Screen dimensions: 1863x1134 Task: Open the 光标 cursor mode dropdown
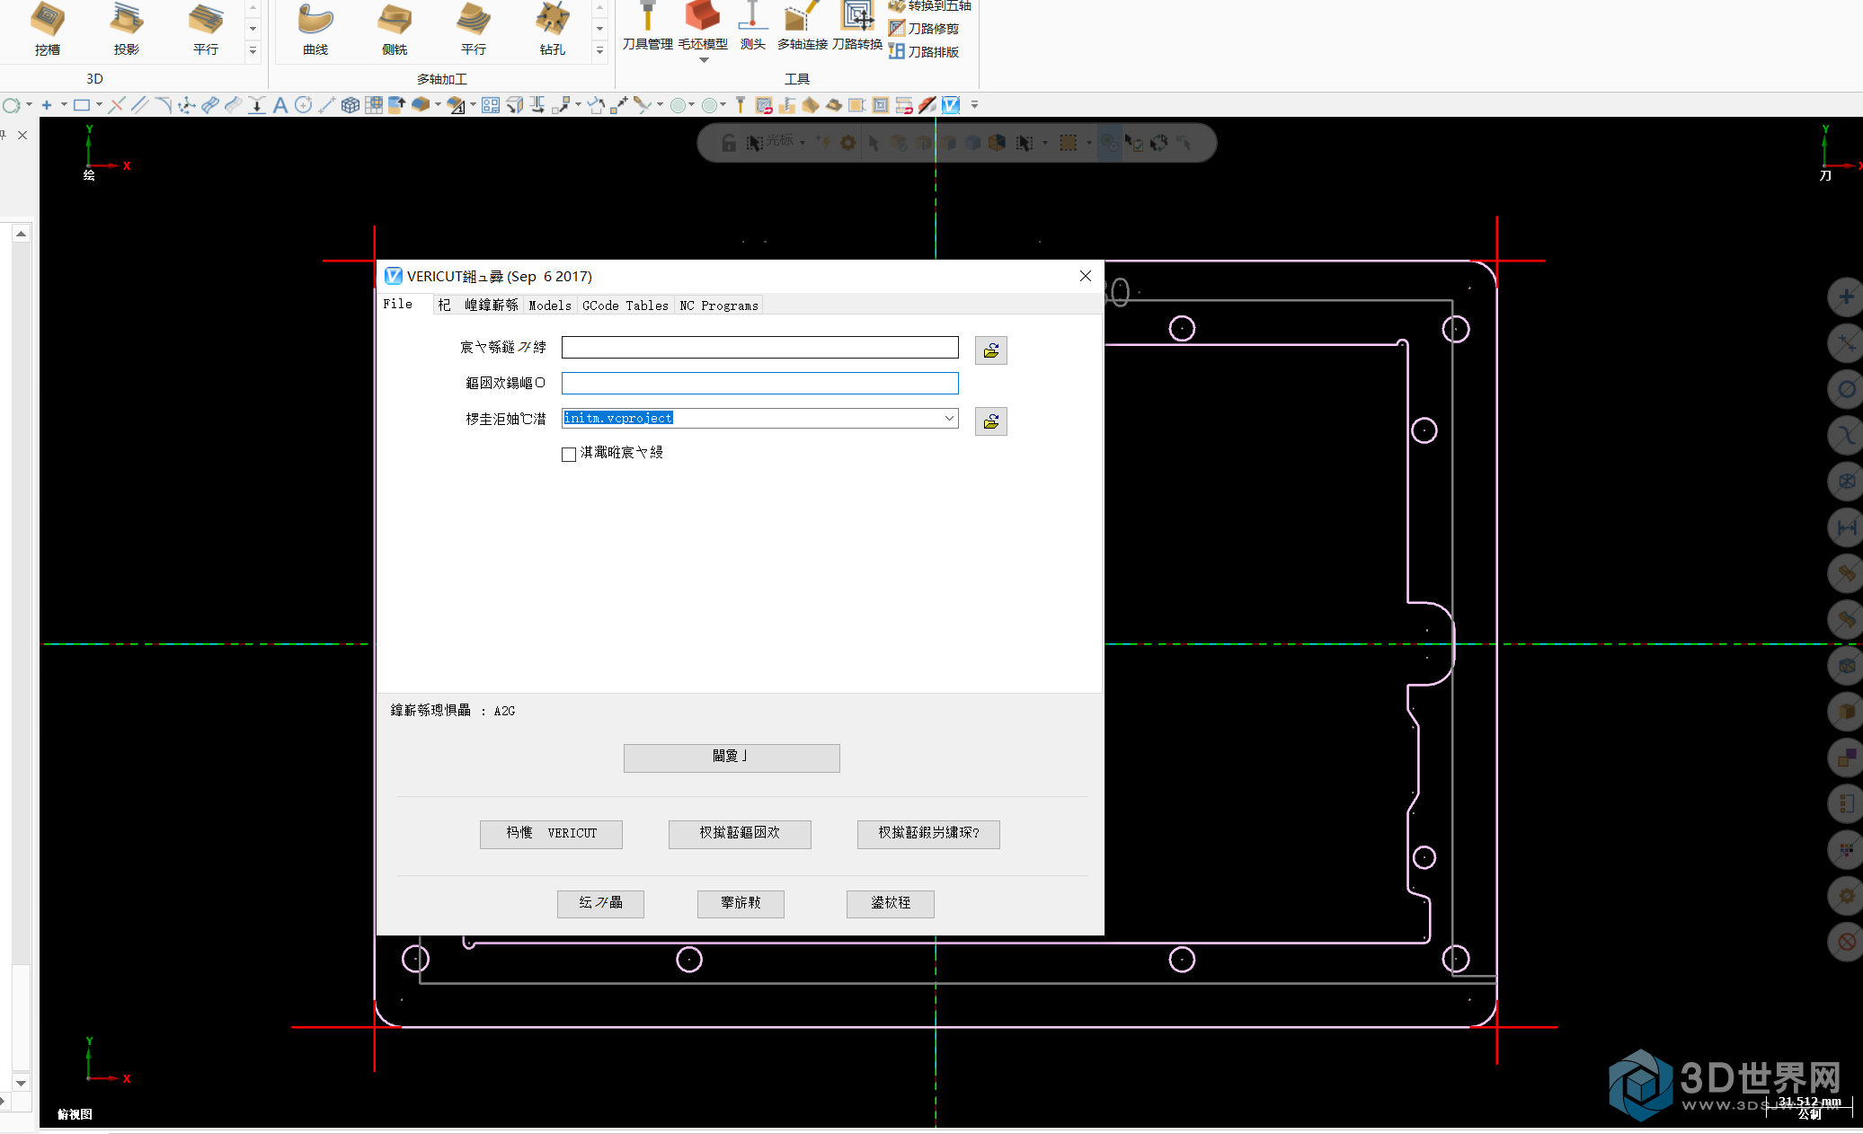pos(802,142)
